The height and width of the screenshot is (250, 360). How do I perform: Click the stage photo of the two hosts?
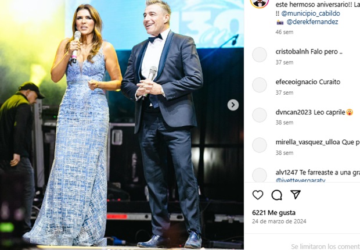122,125
